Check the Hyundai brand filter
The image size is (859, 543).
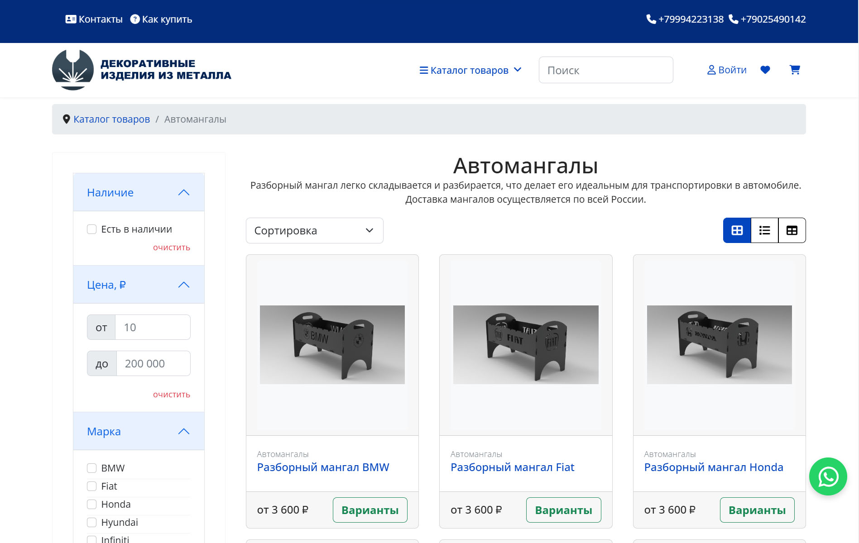pos(91,523)
